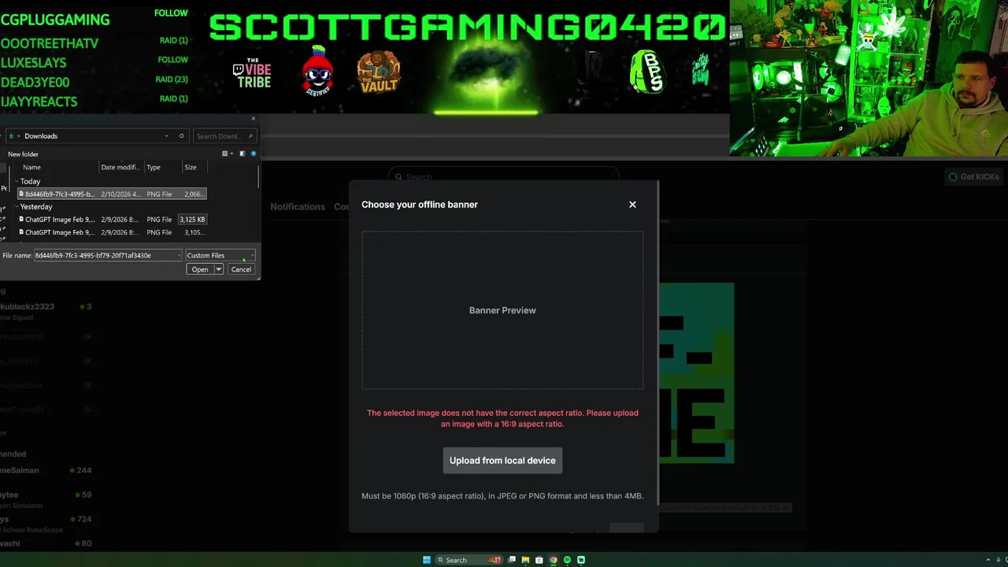
Task: Toggle the preview pane icon in file dialog
Action: [x=242, y=154]
